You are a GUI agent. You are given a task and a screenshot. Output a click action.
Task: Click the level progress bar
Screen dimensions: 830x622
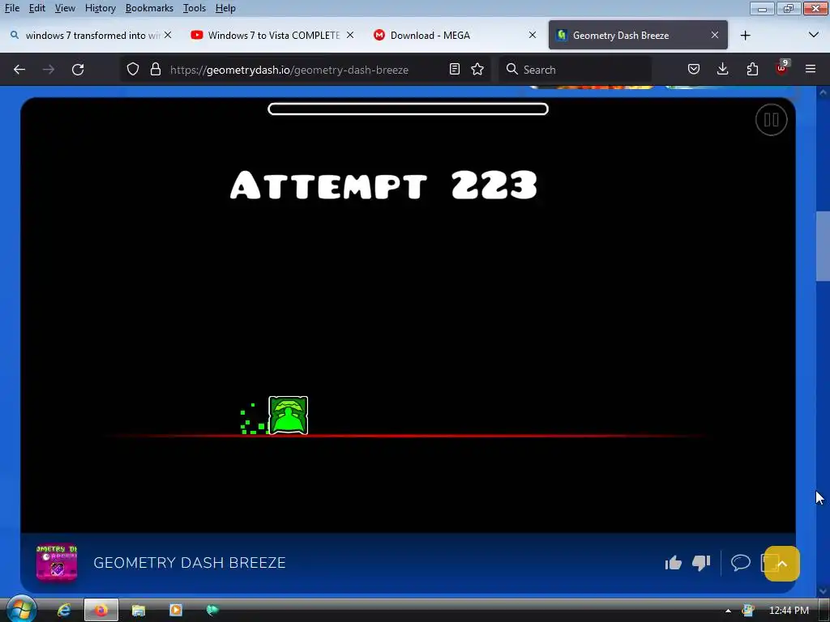click(409, 109)
